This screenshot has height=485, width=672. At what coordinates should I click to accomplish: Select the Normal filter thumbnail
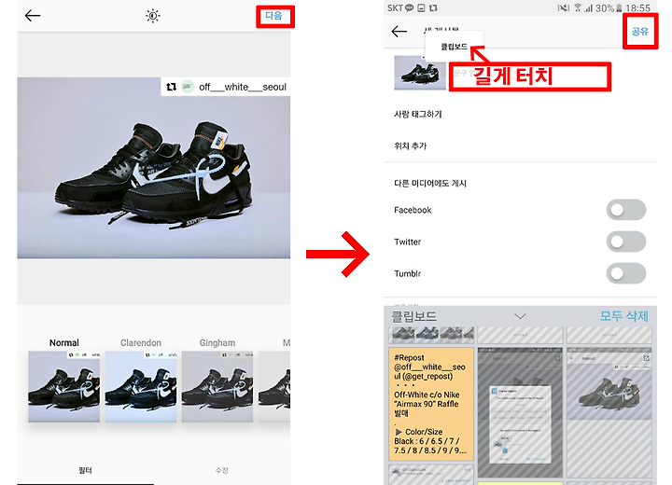(x=63, y=386)
